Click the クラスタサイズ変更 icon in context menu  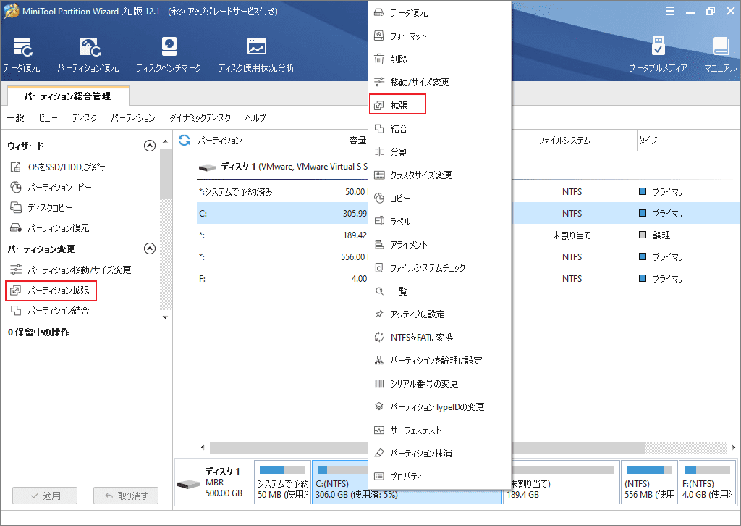point(379,175)
